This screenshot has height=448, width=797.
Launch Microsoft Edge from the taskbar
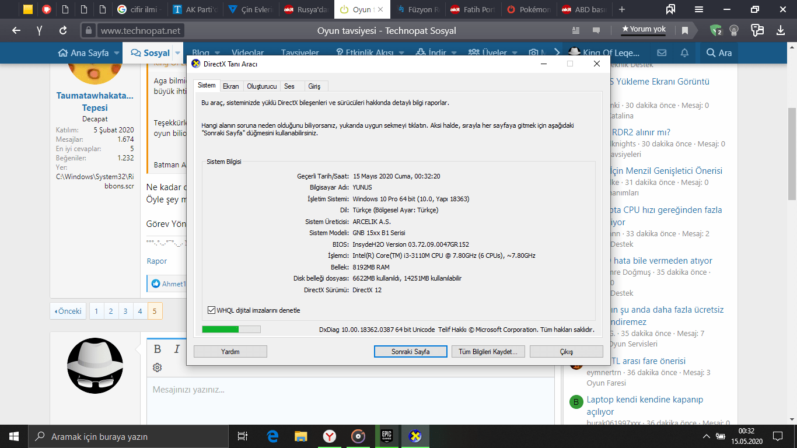tap(272, 436)
